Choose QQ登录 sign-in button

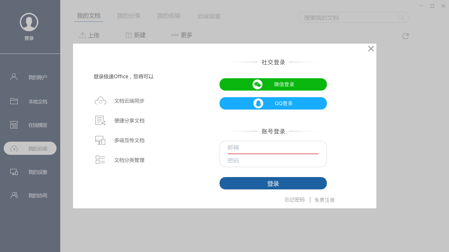coord(273,103)
